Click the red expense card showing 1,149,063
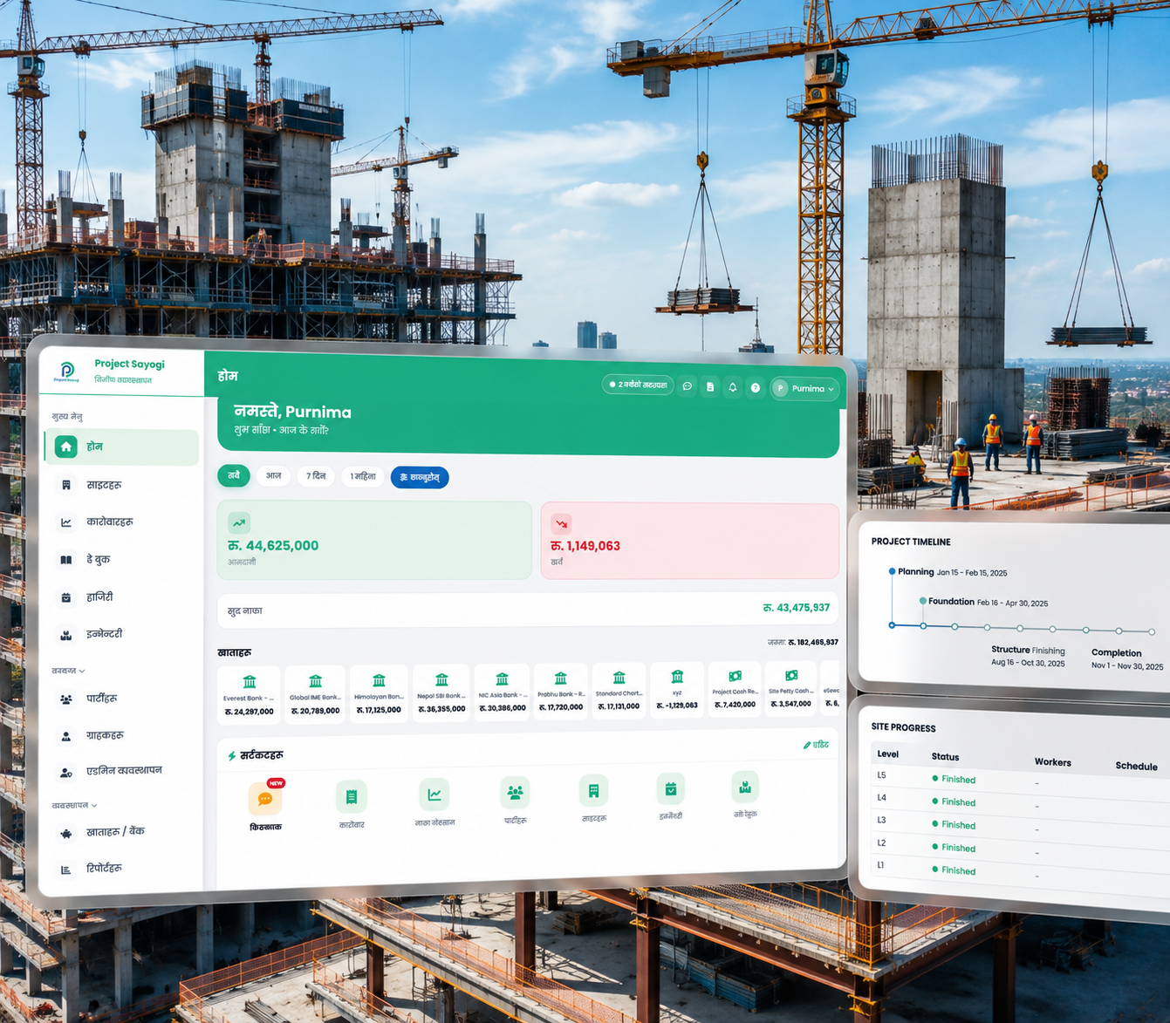1170x1023 pixels. coord(690,541)
